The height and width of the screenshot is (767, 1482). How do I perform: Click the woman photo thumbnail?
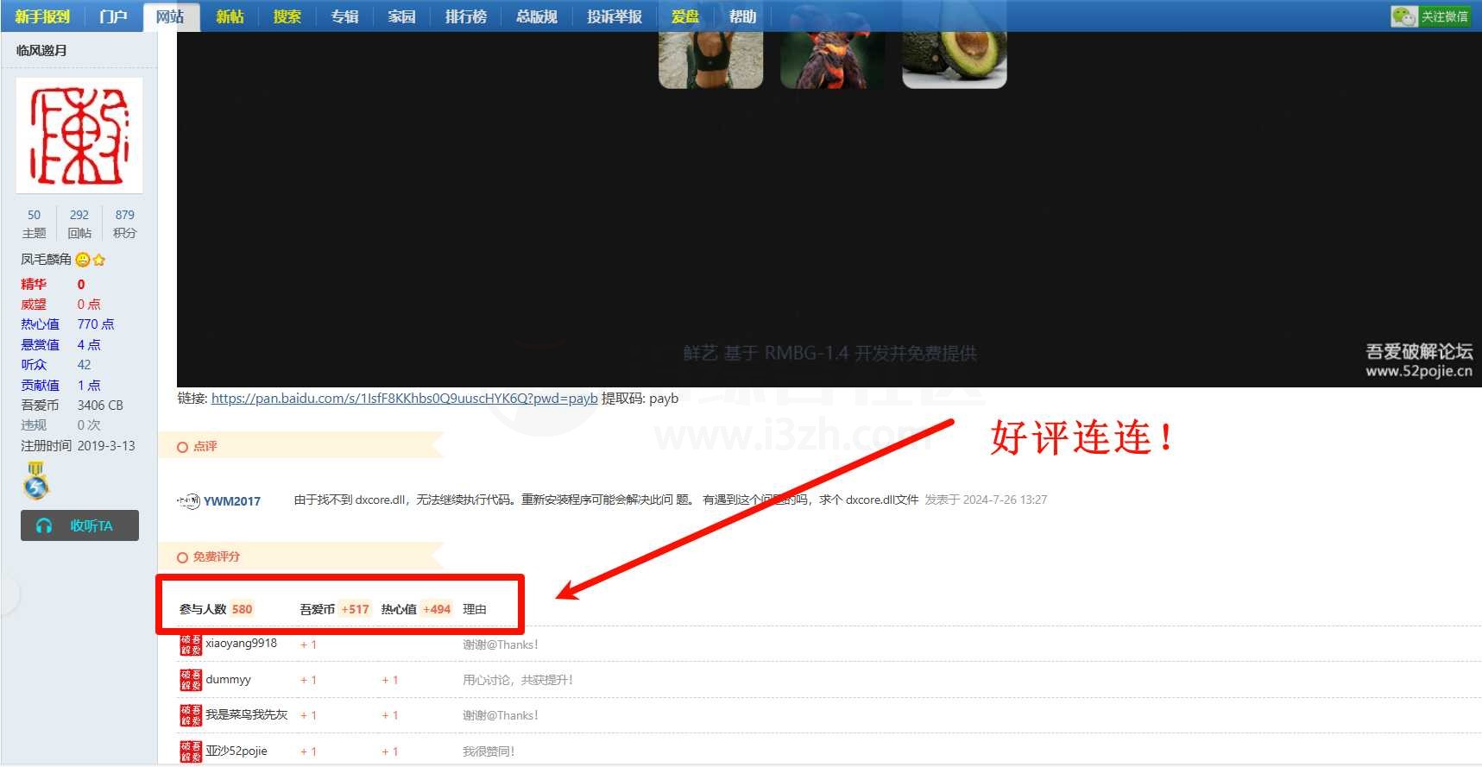[x=710, y=60]
